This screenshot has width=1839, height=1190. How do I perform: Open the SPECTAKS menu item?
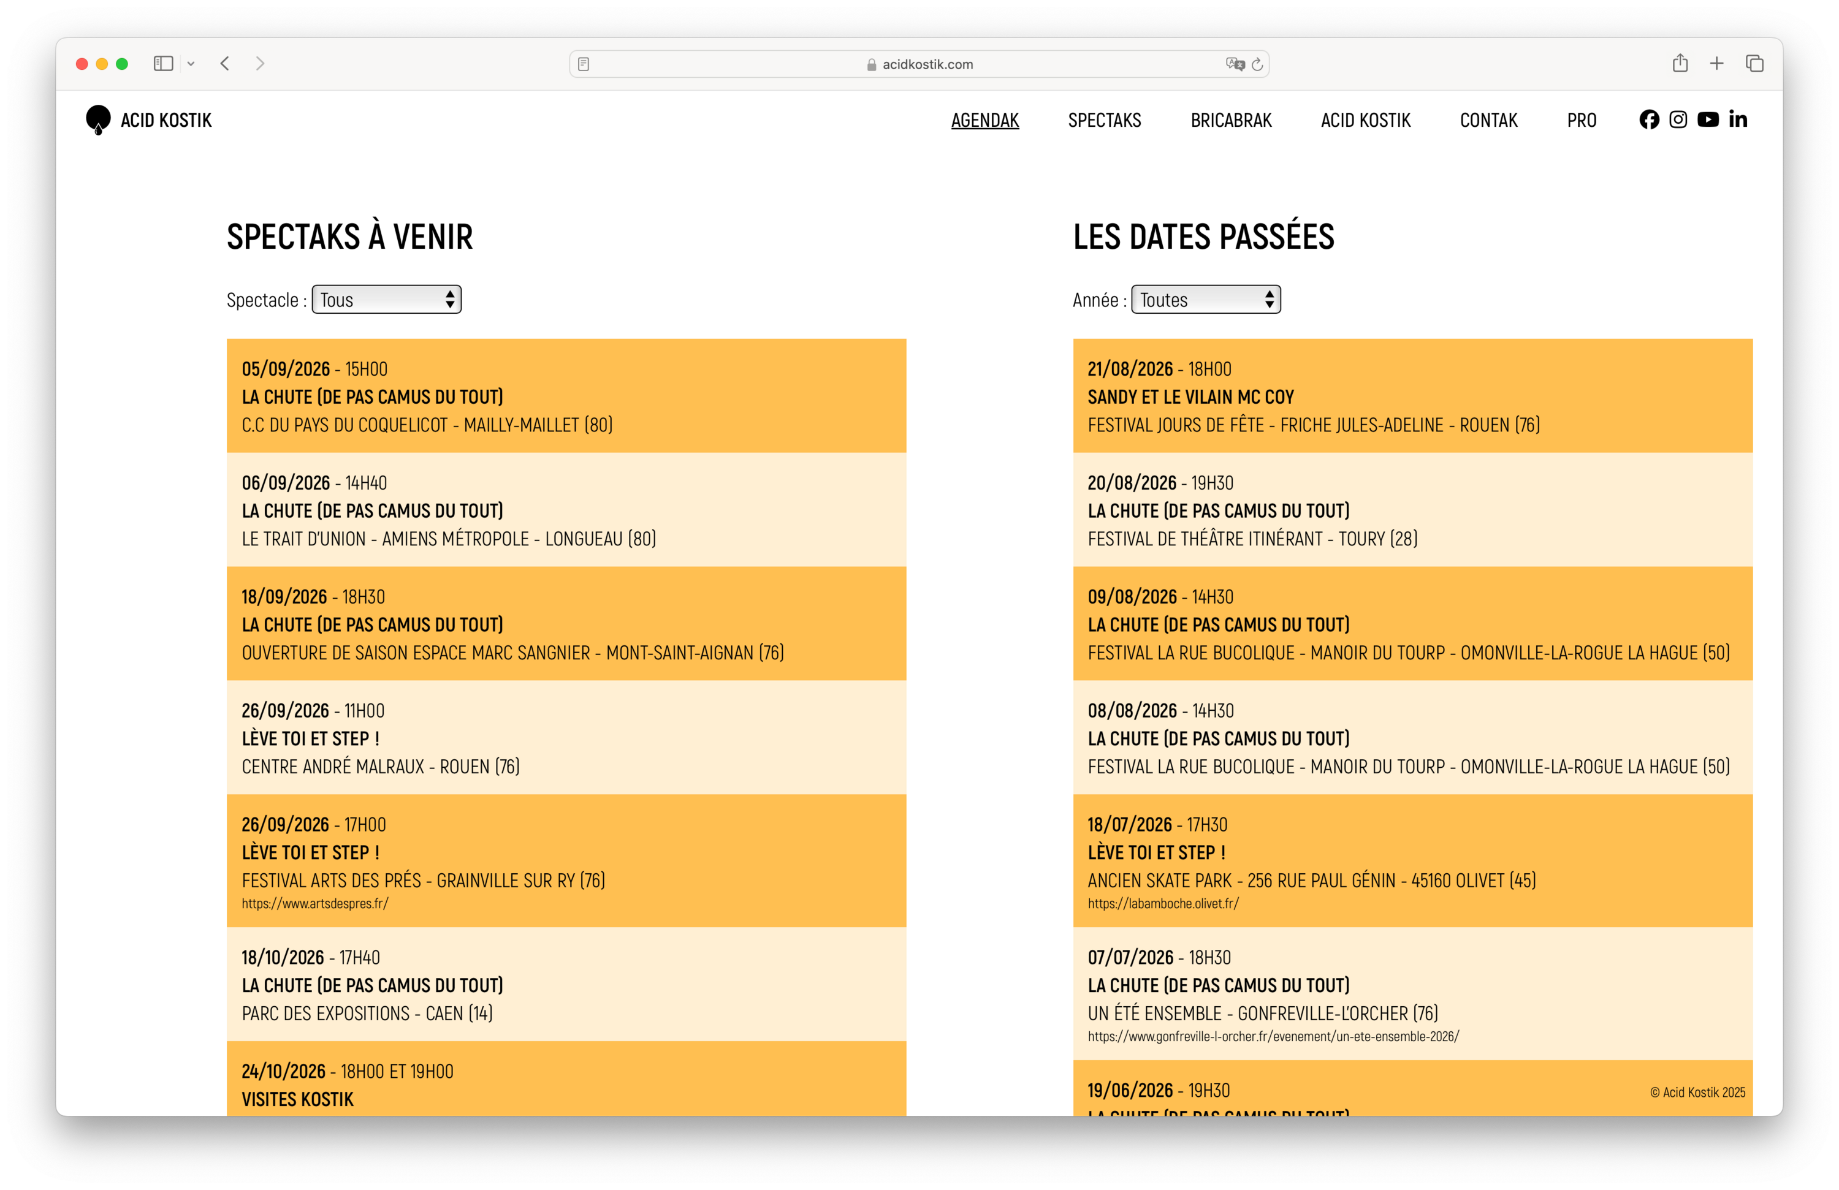(1105, 121)
